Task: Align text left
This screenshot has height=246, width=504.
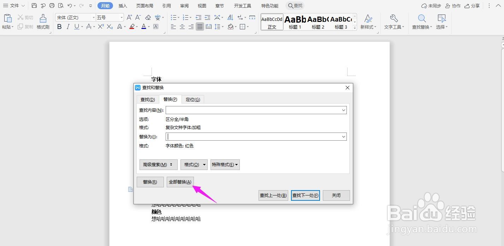Action: (x=173, y=27)
